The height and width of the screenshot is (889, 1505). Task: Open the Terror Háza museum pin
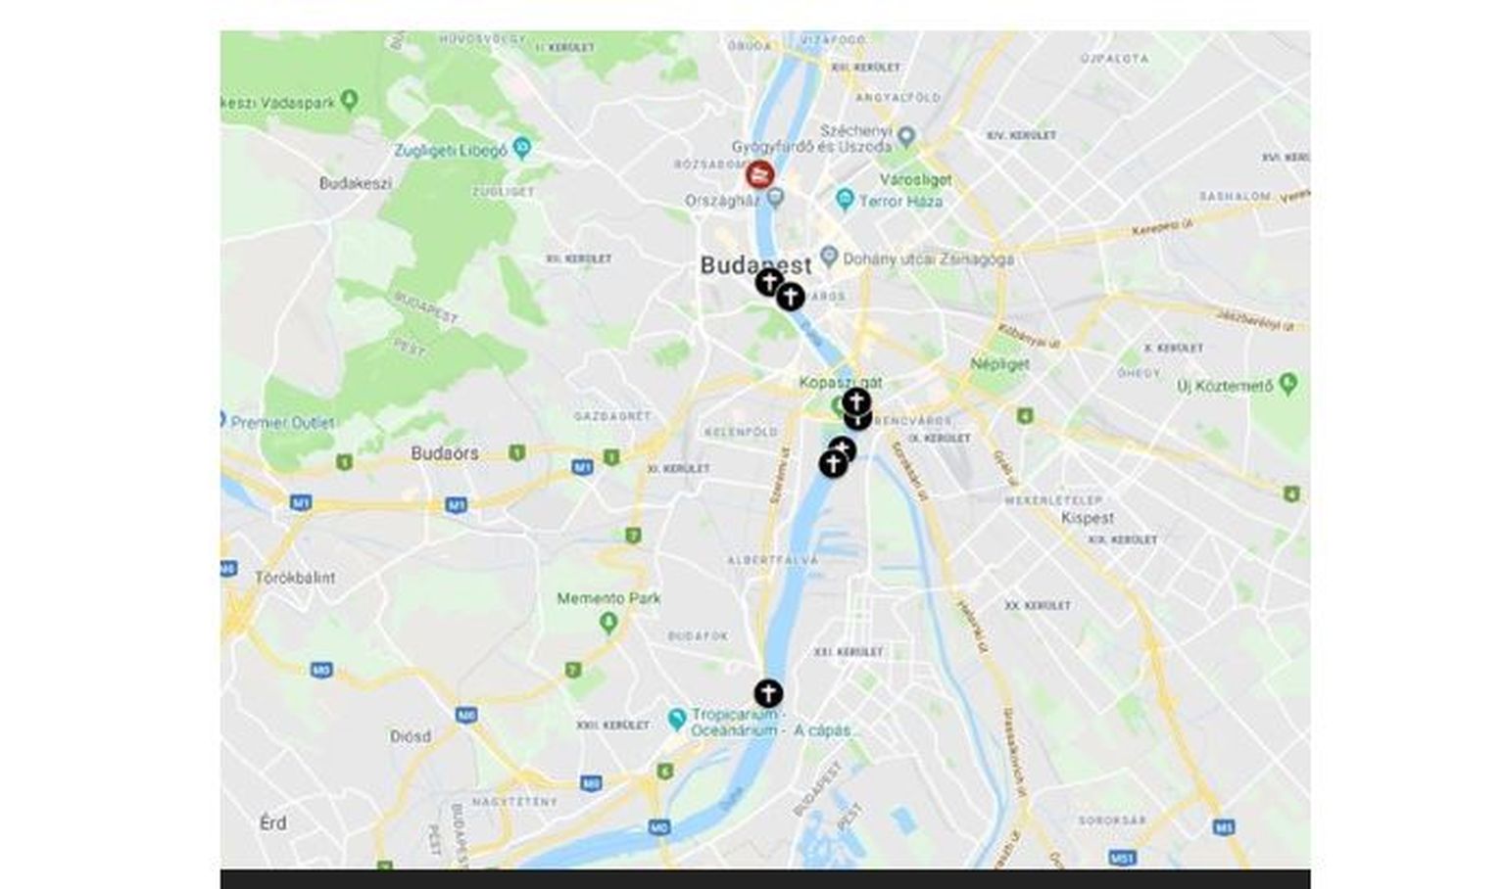pyautogui.click(x=845, y=200)
